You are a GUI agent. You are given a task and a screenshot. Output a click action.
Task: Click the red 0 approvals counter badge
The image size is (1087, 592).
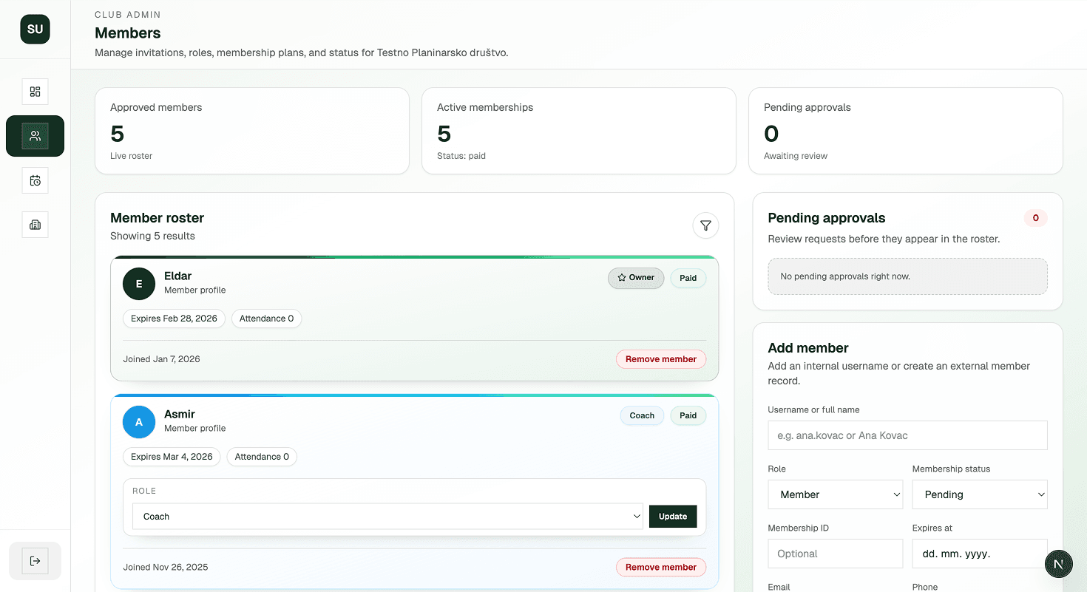click(1035, 217)
